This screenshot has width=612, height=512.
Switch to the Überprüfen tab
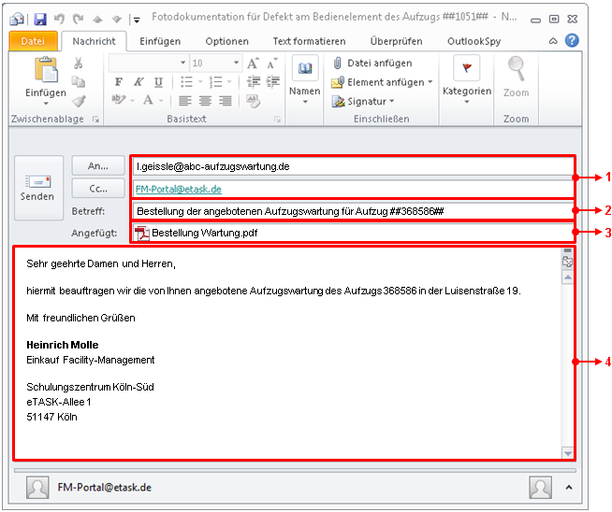396,41
